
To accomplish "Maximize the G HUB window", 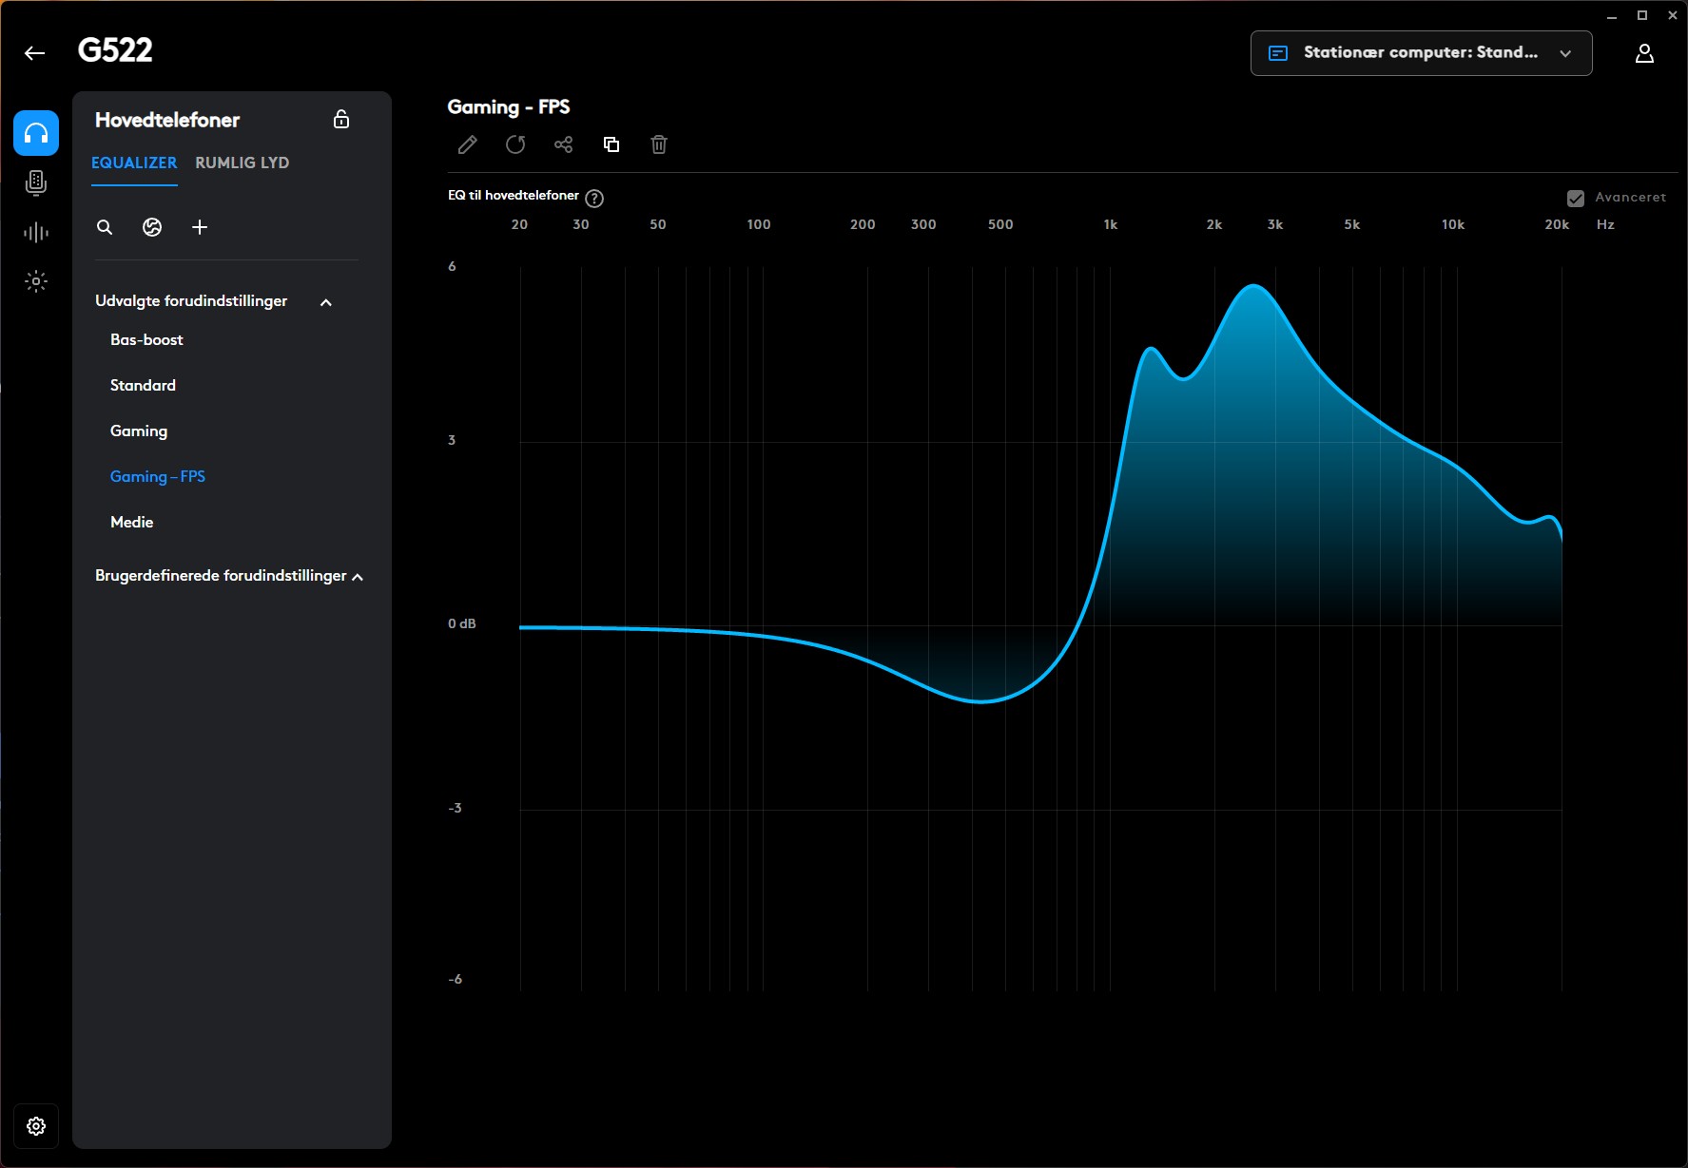I will point(1642,15).
